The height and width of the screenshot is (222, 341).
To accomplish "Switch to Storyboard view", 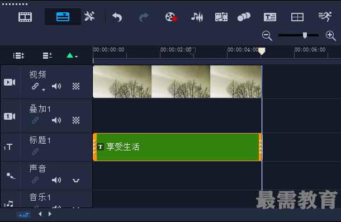I will 25,17.
